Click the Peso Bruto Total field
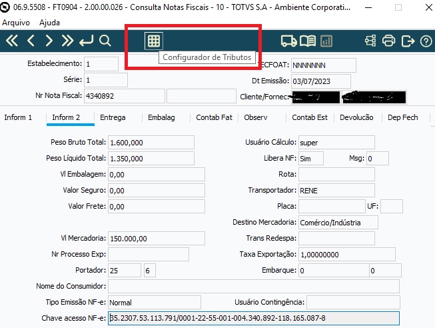This screenshot has height=328, width=435. [x=151, y=143]
